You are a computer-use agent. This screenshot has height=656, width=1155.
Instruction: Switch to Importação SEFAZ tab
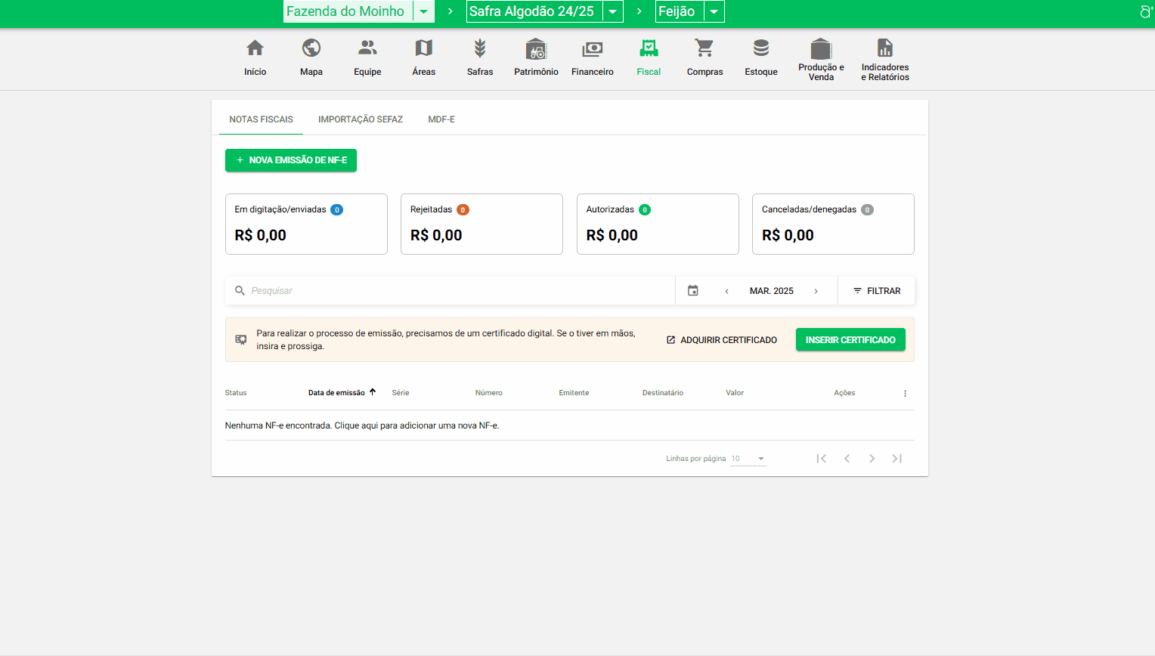tap(360, 119)
